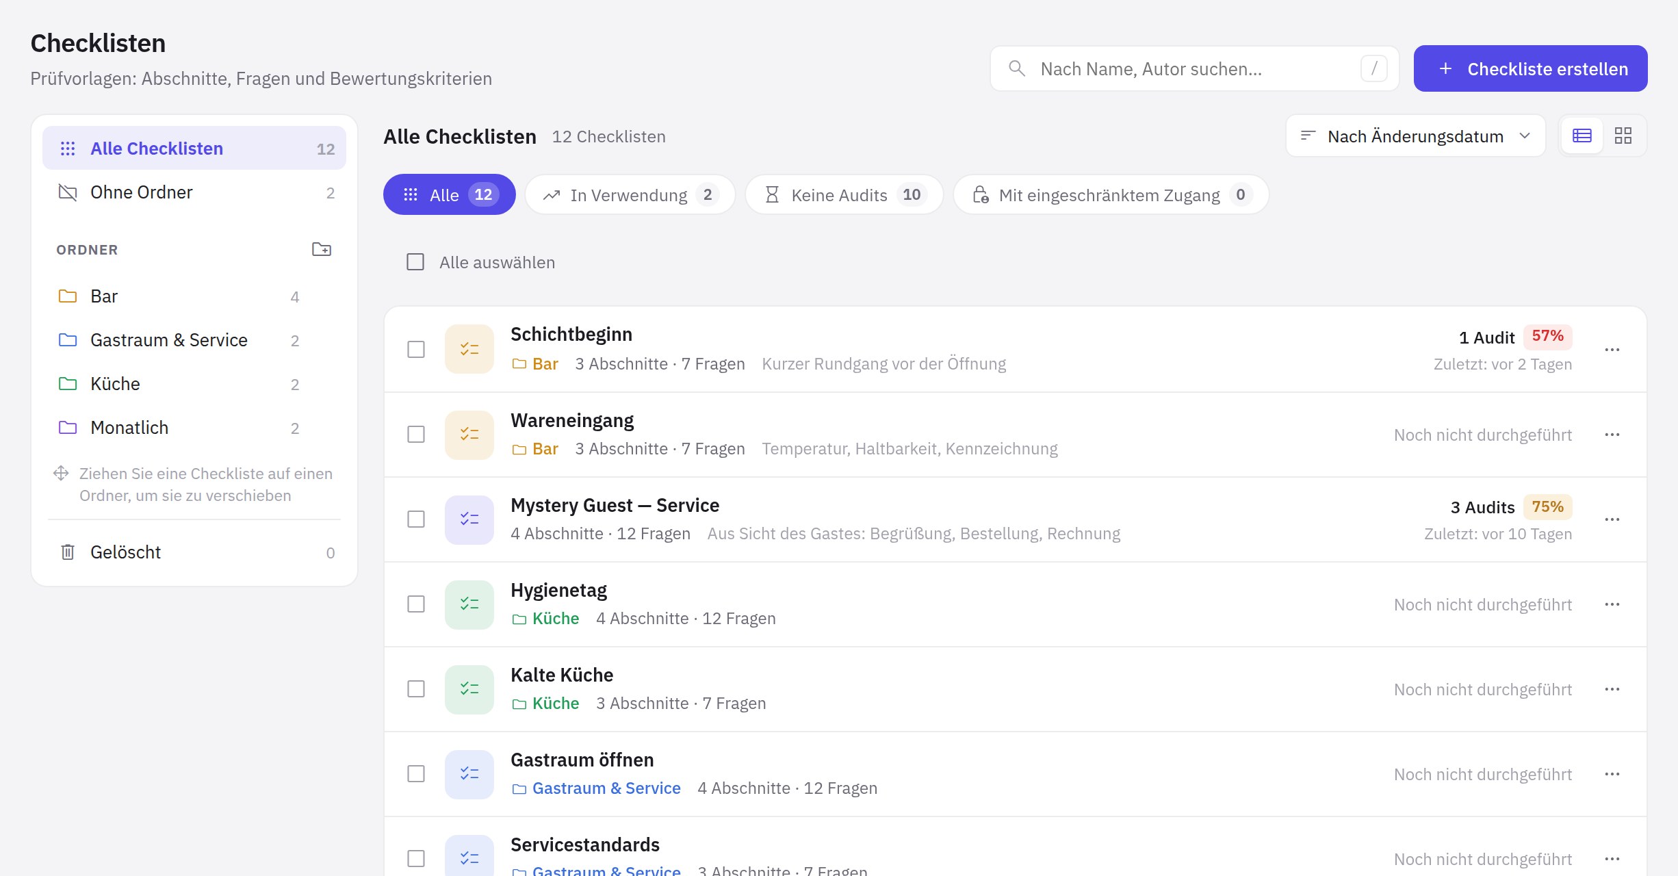Image resolution: width=1678 pixels, height=876 pixels.
Task: Click the new folder icon beside ORDNER
Action: 321,249
